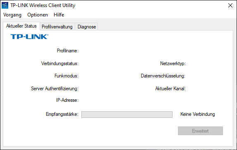Click the Funkmodus label
Viewport: 237px width, 150px height.
66,75
